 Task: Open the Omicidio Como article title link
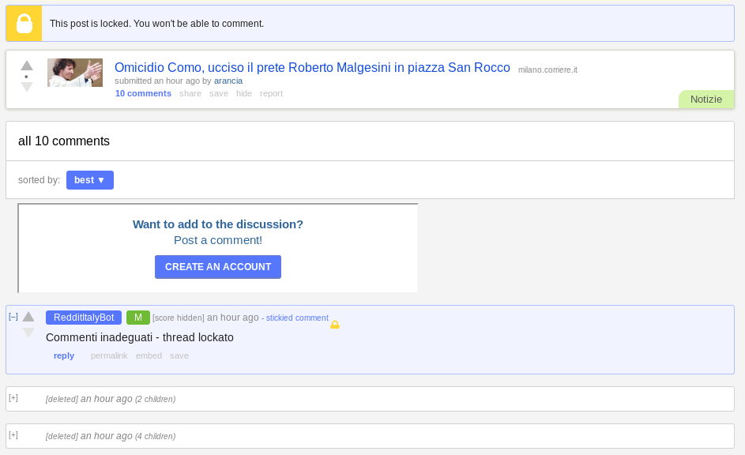[312, 67]
